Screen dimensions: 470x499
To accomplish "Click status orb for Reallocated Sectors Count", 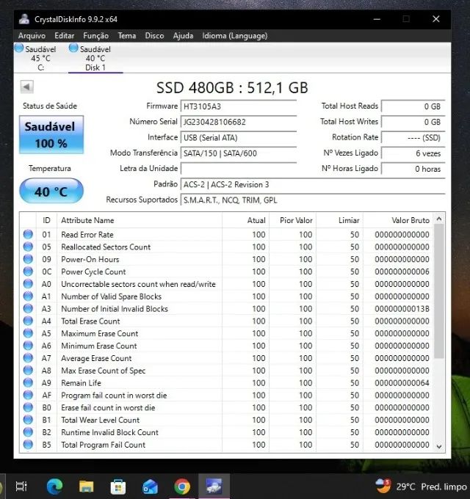I will 28,247.
